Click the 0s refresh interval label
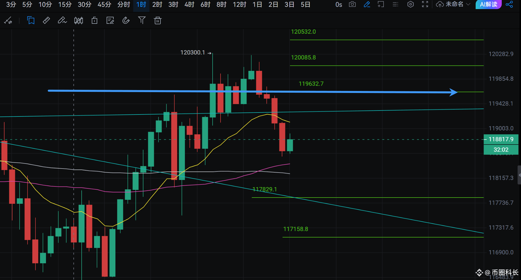Image resolution: width=521 pixels, height=280 pixels. point(339,5)
